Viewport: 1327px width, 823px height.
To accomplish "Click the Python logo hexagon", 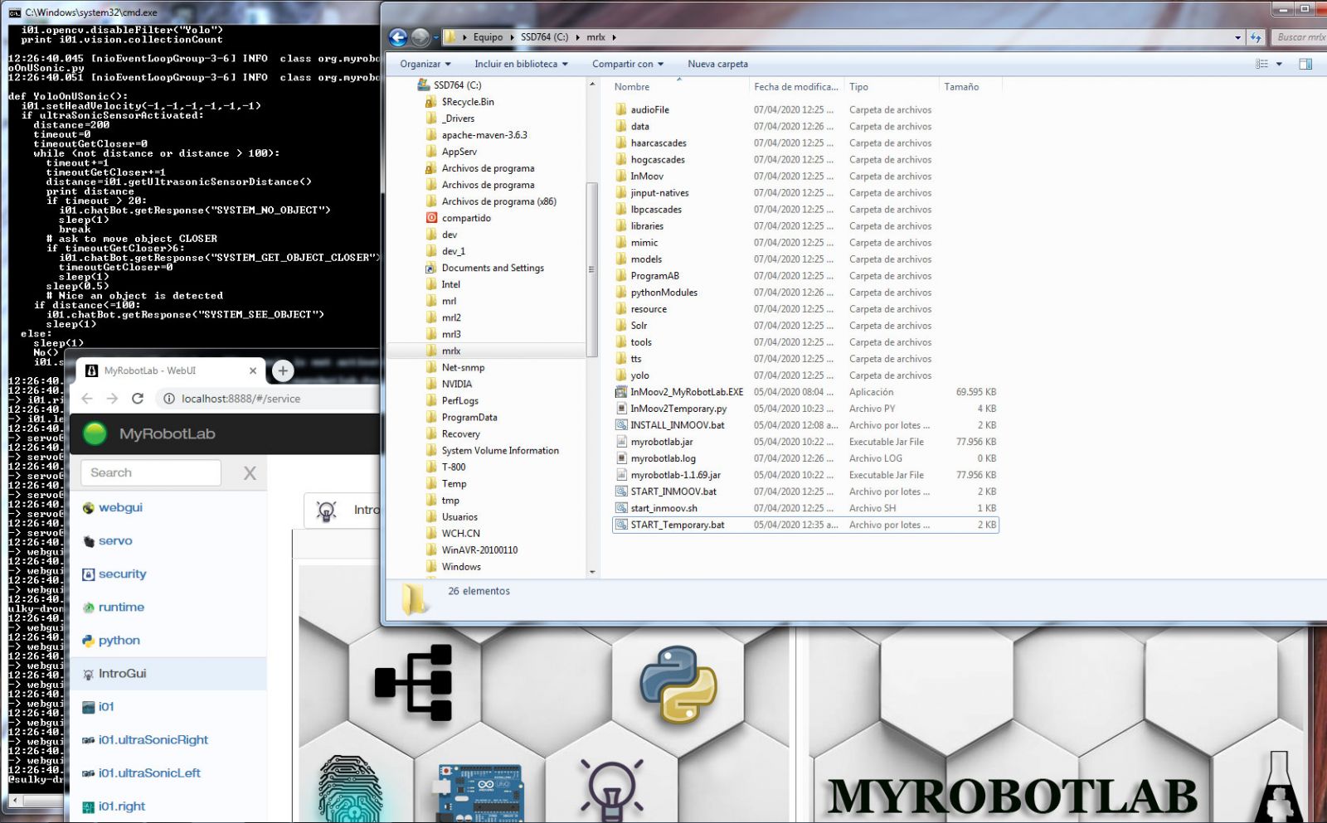I will click(678, 685).
